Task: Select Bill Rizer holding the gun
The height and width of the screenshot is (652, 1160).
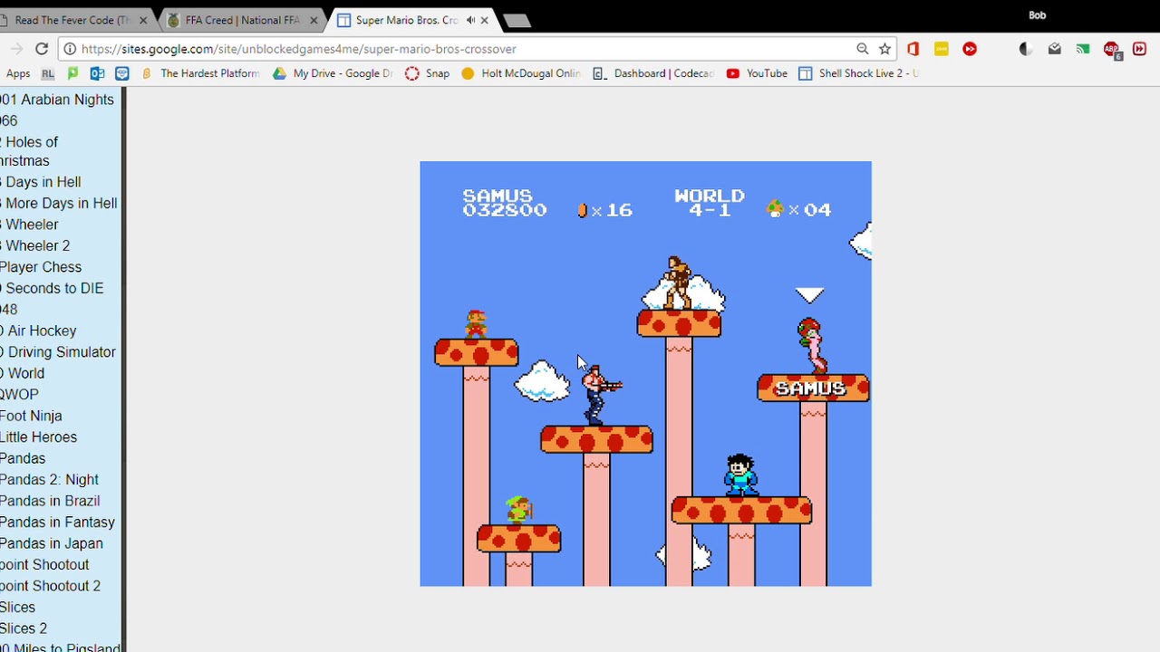Action: [600, 394]
